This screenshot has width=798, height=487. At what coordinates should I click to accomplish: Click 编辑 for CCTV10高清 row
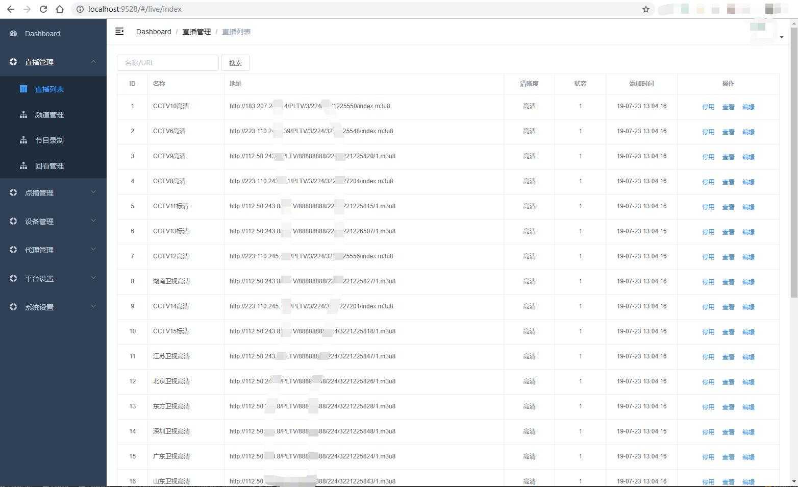(x=748, y=107)
